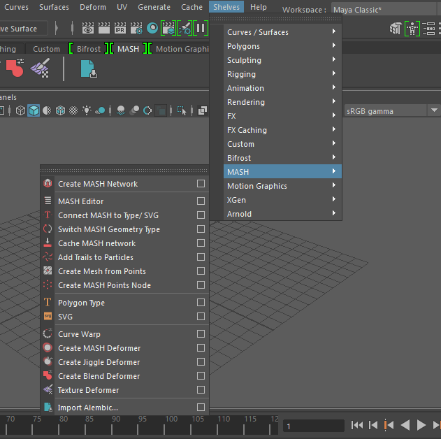Open Render Settings clapperboard-gear icon
441x439 pixels.
pyautogui.click(x=136, y=29)
